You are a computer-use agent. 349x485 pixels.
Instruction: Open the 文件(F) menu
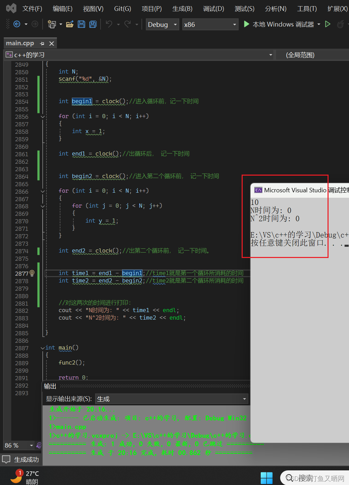pos(32,9)
